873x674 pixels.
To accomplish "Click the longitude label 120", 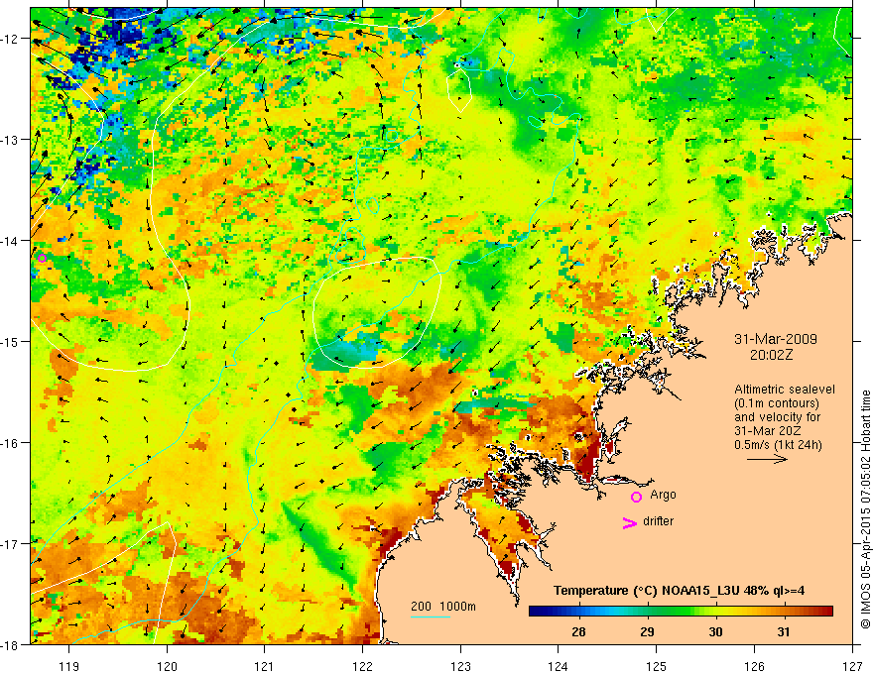I will coord(167,666).
